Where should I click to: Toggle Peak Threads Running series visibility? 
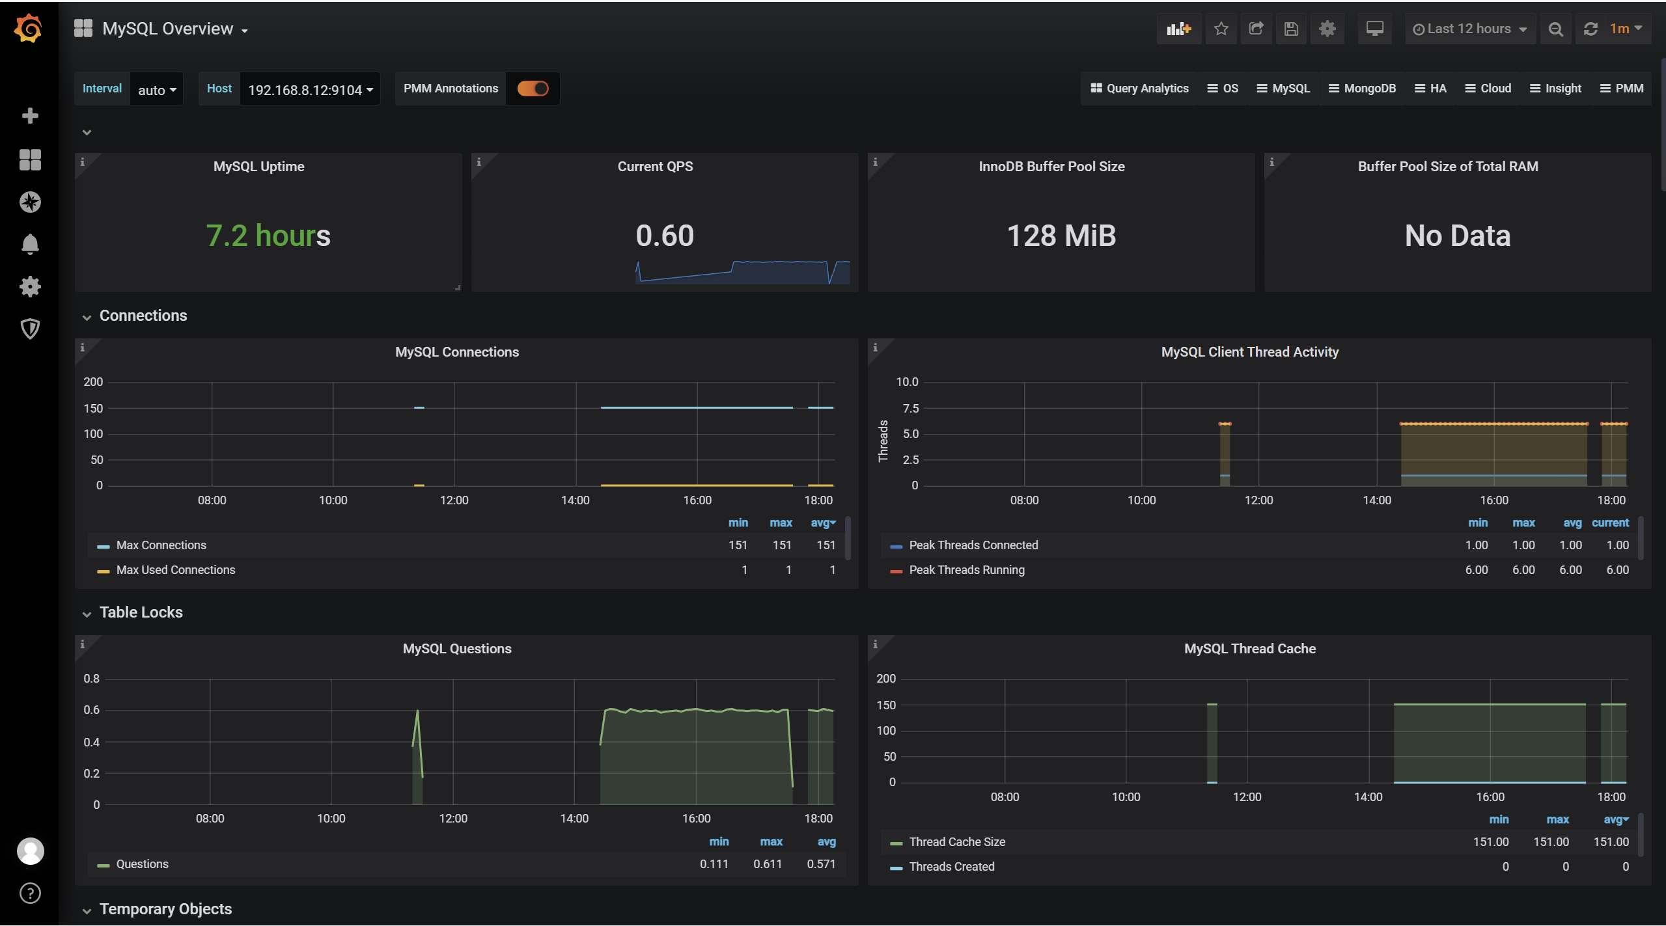pyautogui.click(x=967, y=570)
